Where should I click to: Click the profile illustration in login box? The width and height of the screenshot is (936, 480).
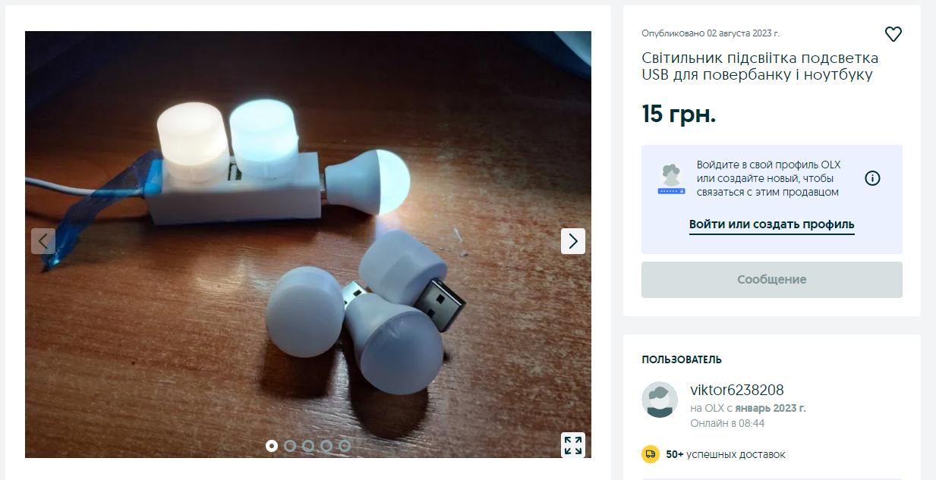pos(671,180)
